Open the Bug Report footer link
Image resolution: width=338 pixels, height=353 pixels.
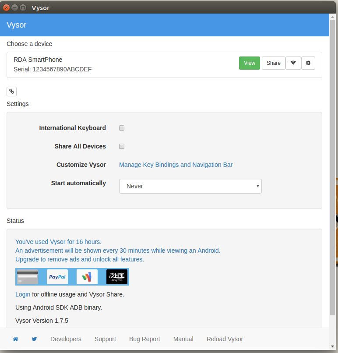click(144, 339)
